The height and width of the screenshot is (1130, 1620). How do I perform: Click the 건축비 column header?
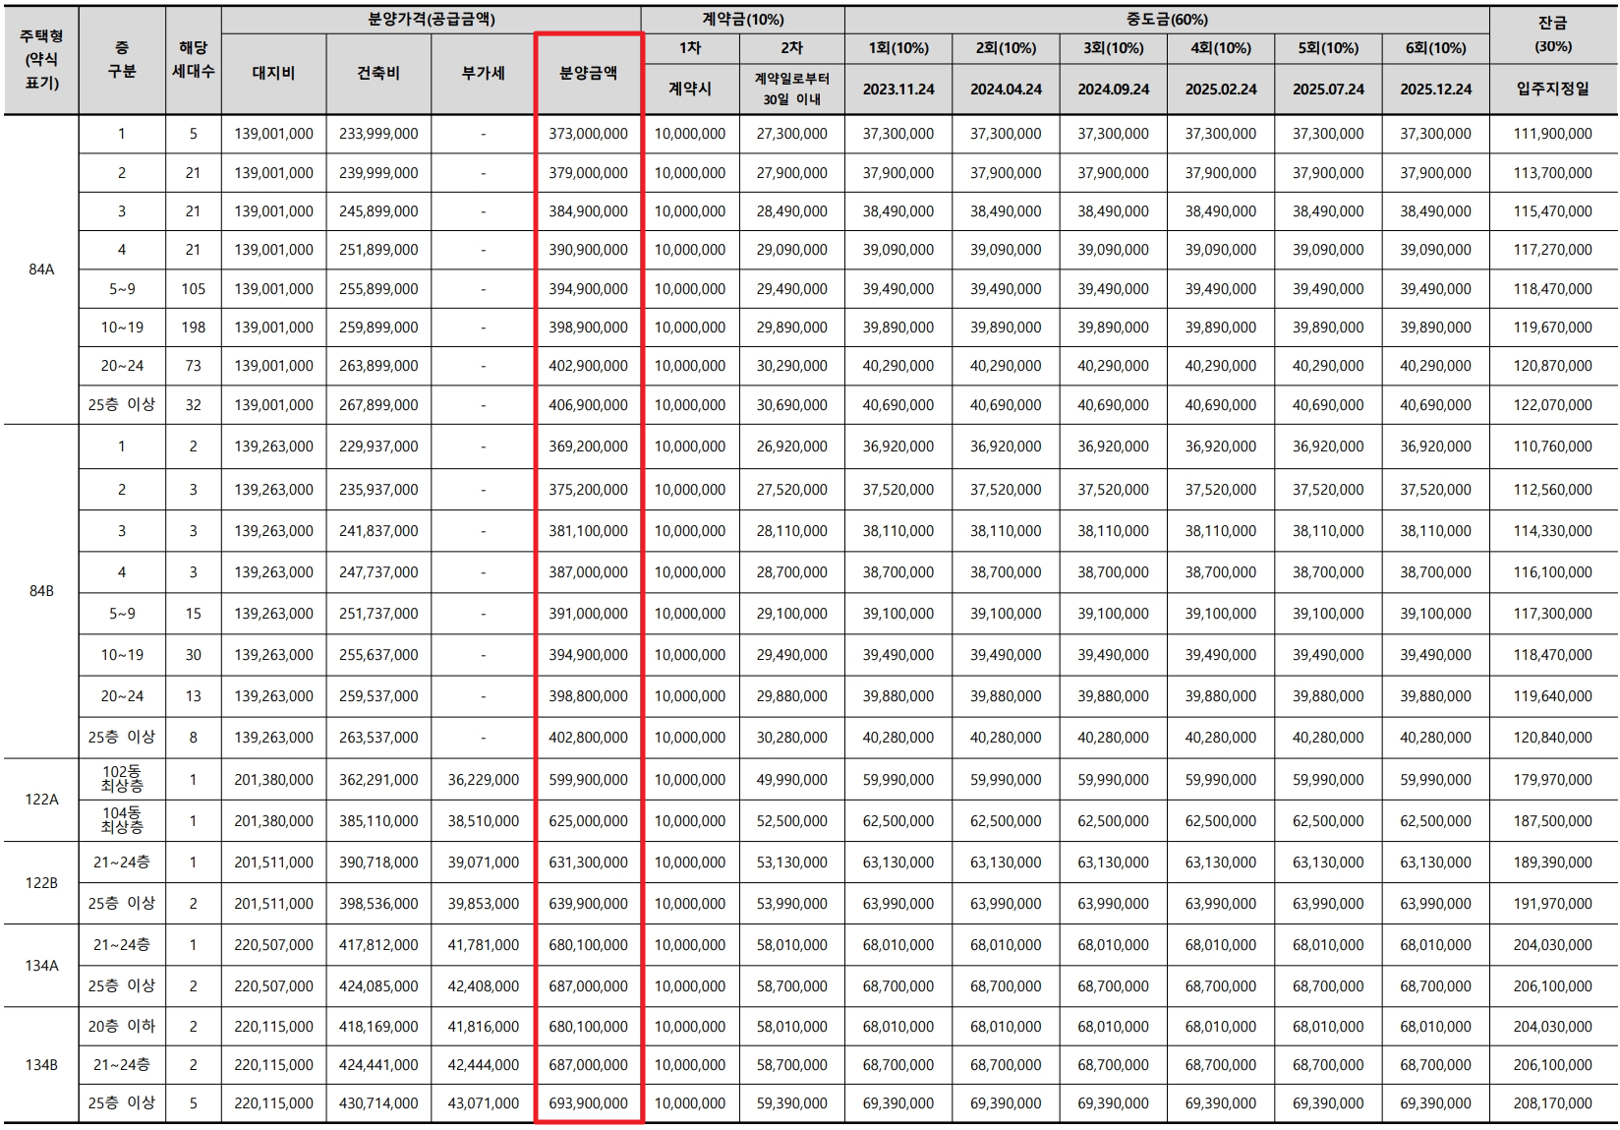click(x=378, y=74)
